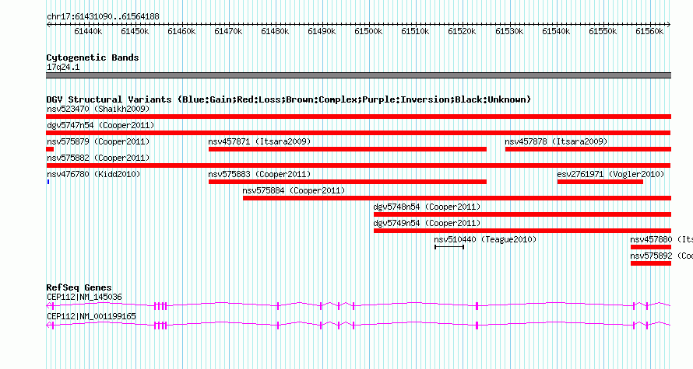
Task: Click the nsv575884 (Cooper2011) label
Action: (294, 190)
